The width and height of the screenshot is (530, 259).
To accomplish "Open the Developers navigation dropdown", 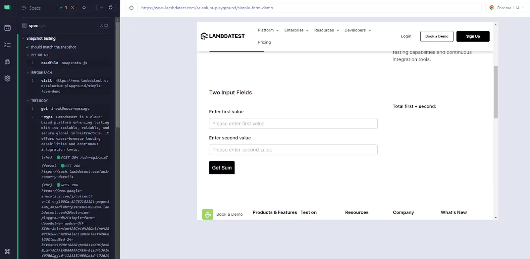I will click(x=358, y=30).
